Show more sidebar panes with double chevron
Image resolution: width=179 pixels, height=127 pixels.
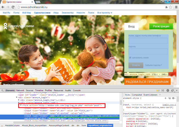coord(160,95)
